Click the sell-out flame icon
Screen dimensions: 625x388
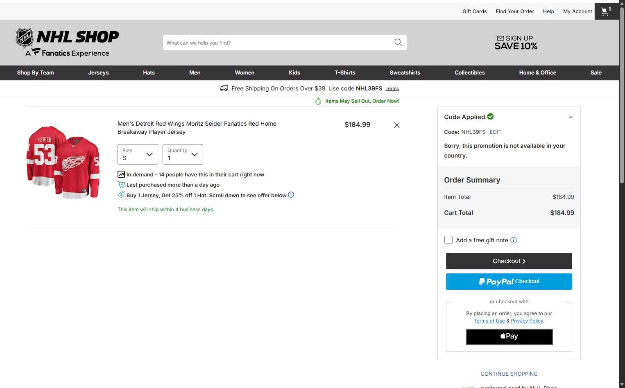(318, 101)
